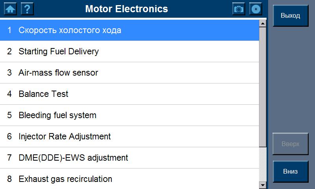This screenshot has width=315, height=189.
Task: Open DME(DDE)-EWS adjustment
Action: (130, 158)
